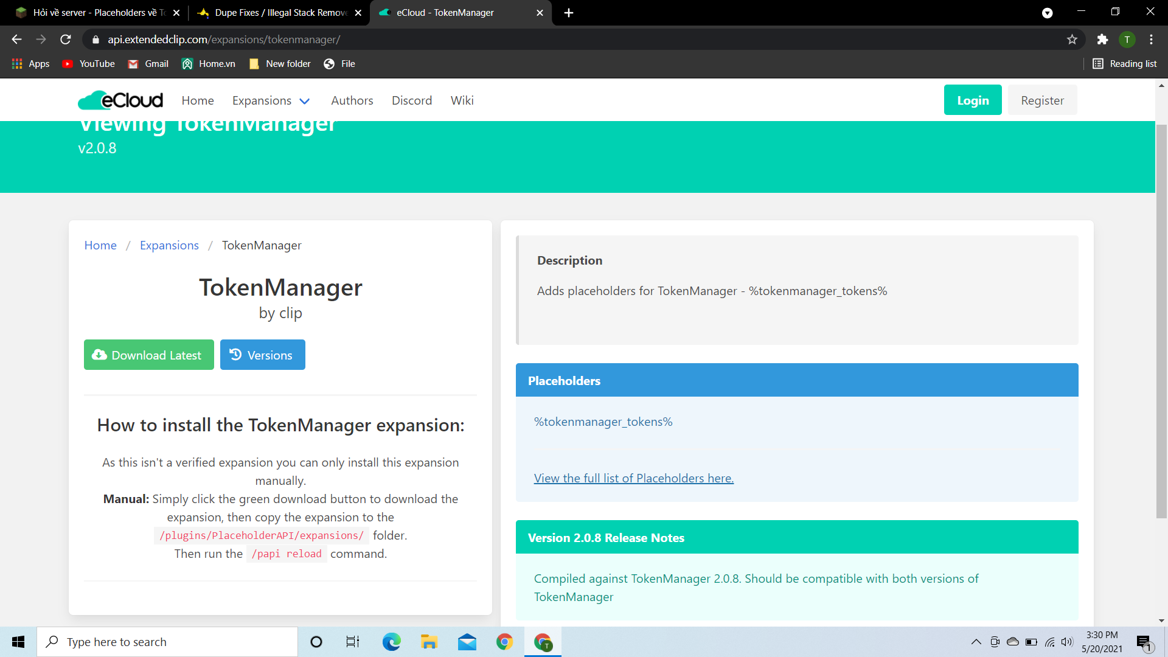Open the Chrome extensions puzzle icon
The height and width of the screenshot is (657, 1168).
tap(1102, 40)
